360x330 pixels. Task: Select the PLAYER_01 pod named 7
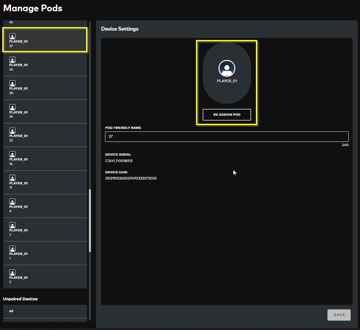pos(45,230)
